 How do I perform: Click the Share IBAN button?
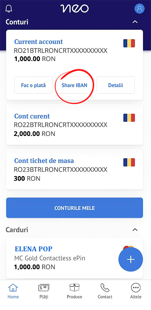[74, 85]
